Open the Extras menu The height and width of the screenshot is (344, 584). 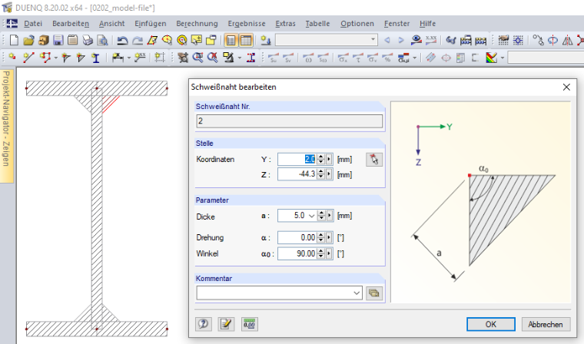point(285,24)
